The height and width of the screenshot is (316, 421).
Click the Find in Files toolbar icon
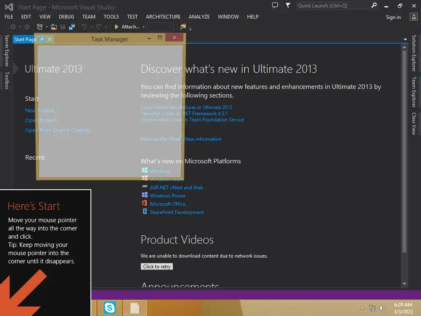pos(183,27)
